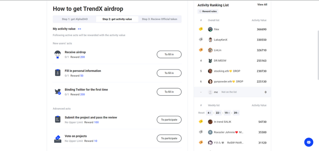Click the 'Submit the project and pass the review' title

click(91, 117)
